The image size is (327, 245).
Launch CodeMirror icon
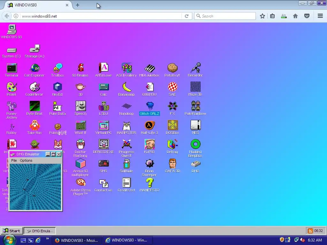[x=34, y=89]
